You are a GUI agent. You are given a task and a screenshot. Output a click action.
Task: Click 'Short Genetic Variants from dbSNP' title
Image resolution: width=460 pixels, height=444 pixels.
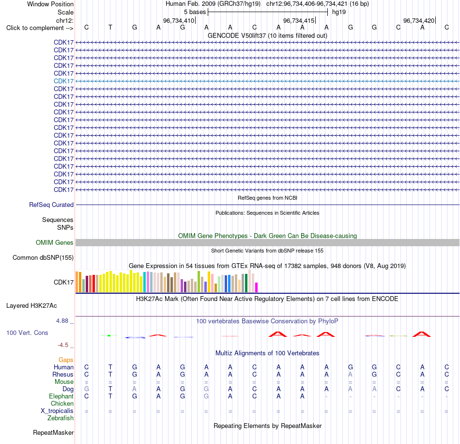[x=267, y=251]
